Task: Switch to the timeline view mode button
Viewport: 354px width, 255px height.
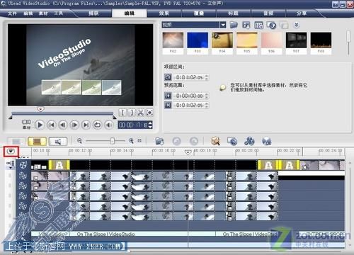Action: (37, 141)
